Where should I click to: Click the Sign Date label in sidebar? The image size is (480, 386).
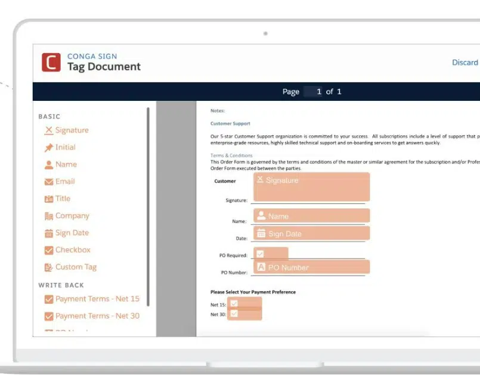click(72, 233)
